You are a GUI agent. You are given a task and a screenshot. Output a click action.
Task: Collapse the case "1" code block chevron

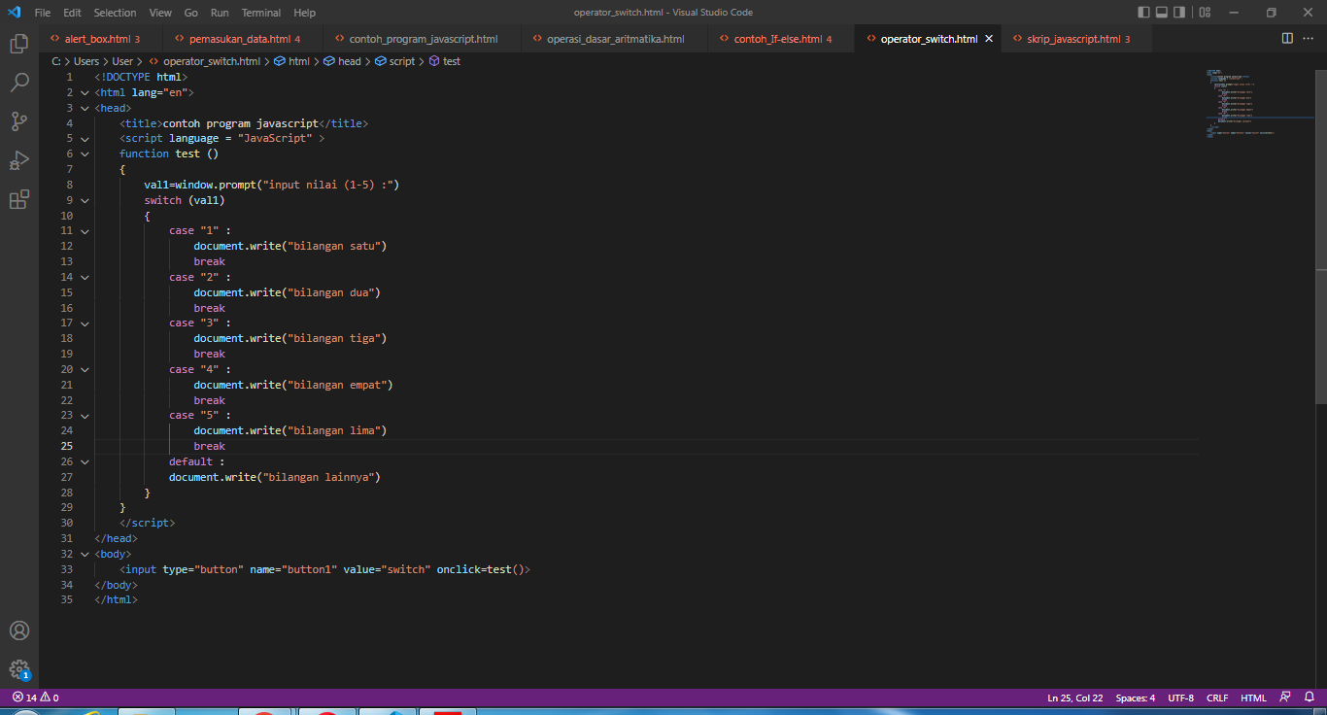click(85, 230)
